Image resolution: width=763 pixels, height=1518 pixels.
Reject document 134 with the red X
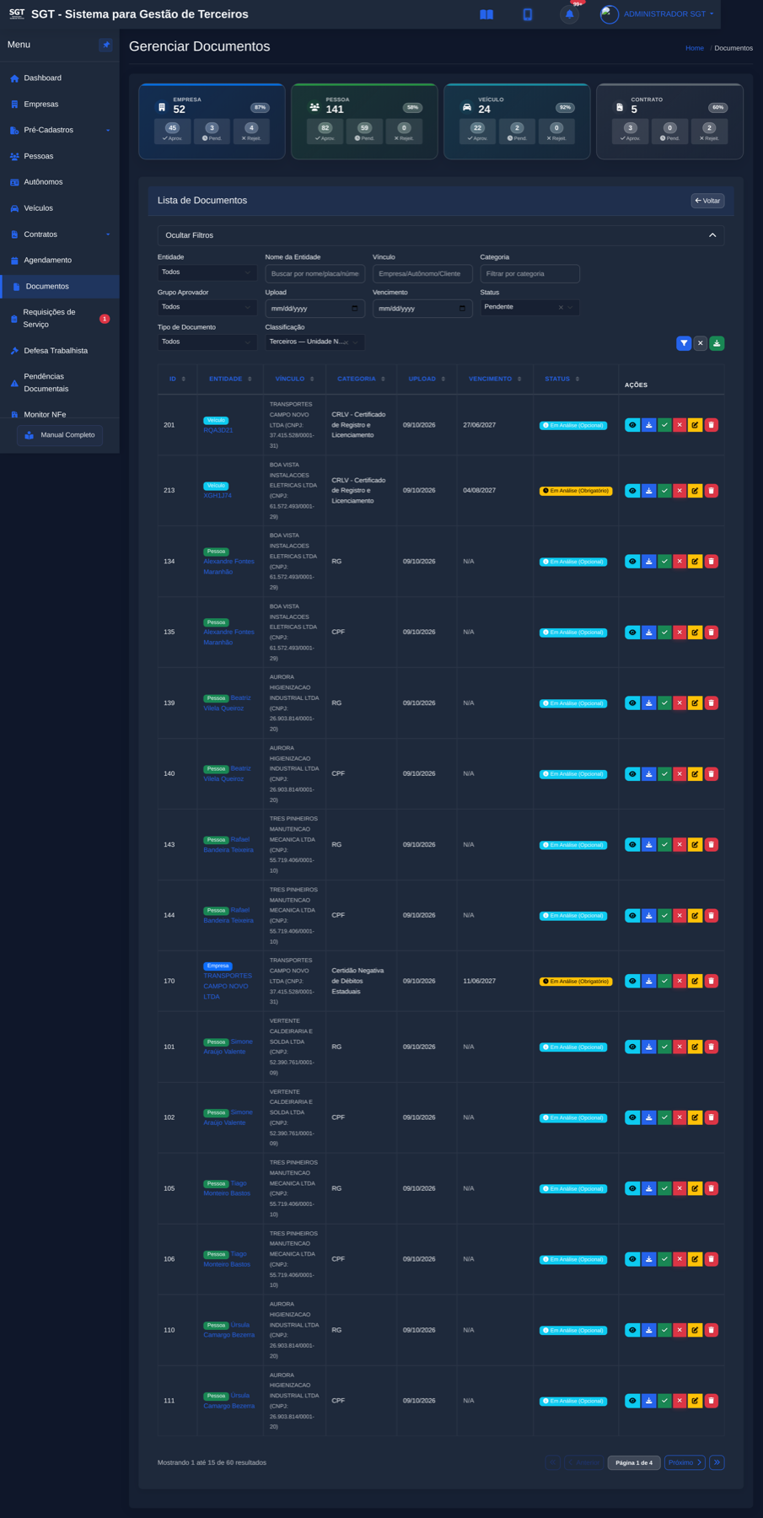pos(680,562)
